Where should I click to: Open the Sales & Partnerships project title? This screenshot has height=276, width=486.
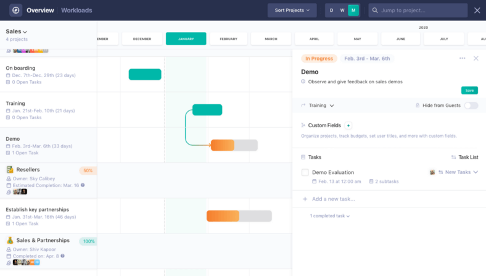(x=43, y=240)
